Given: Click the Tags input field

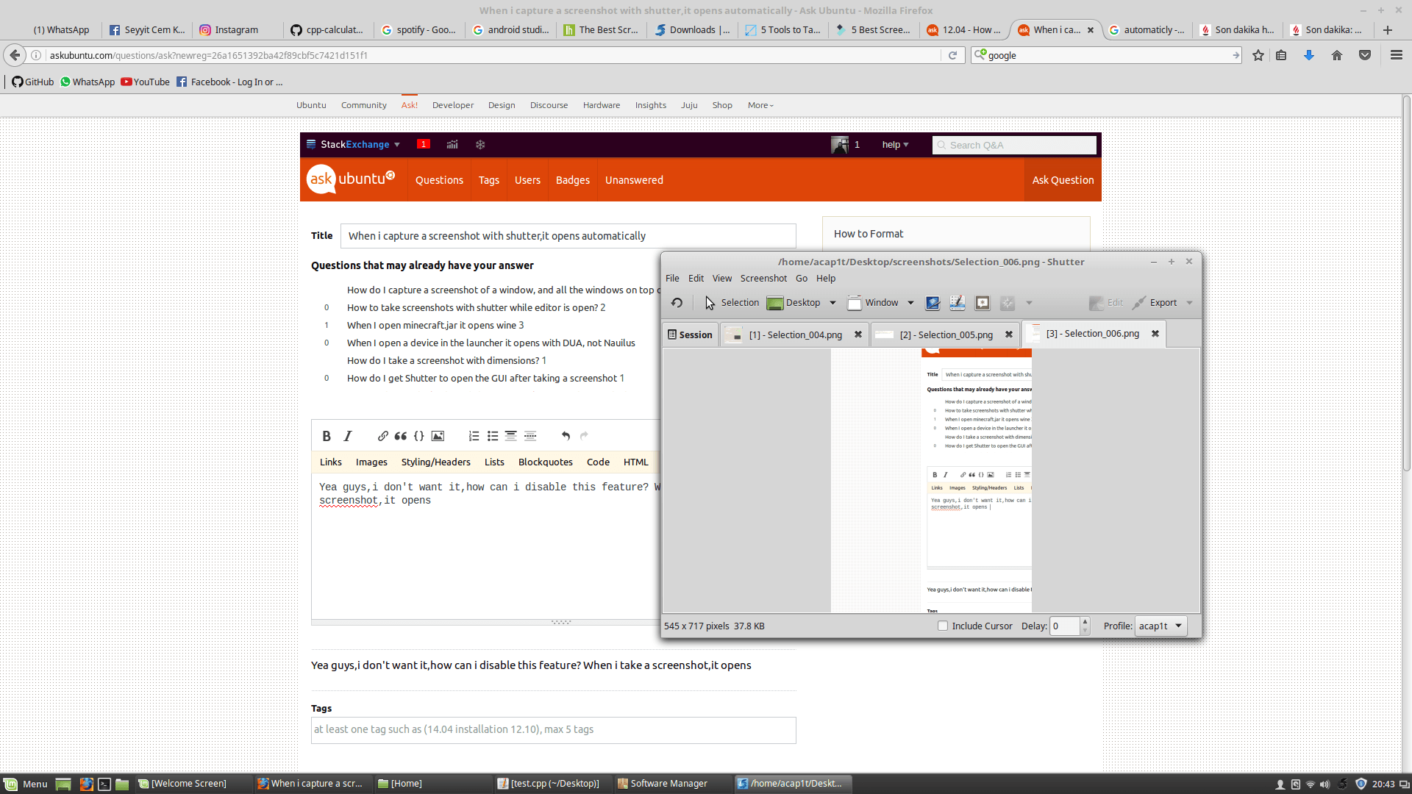Looking at the screenshot, I should click(x=553, y=730).
